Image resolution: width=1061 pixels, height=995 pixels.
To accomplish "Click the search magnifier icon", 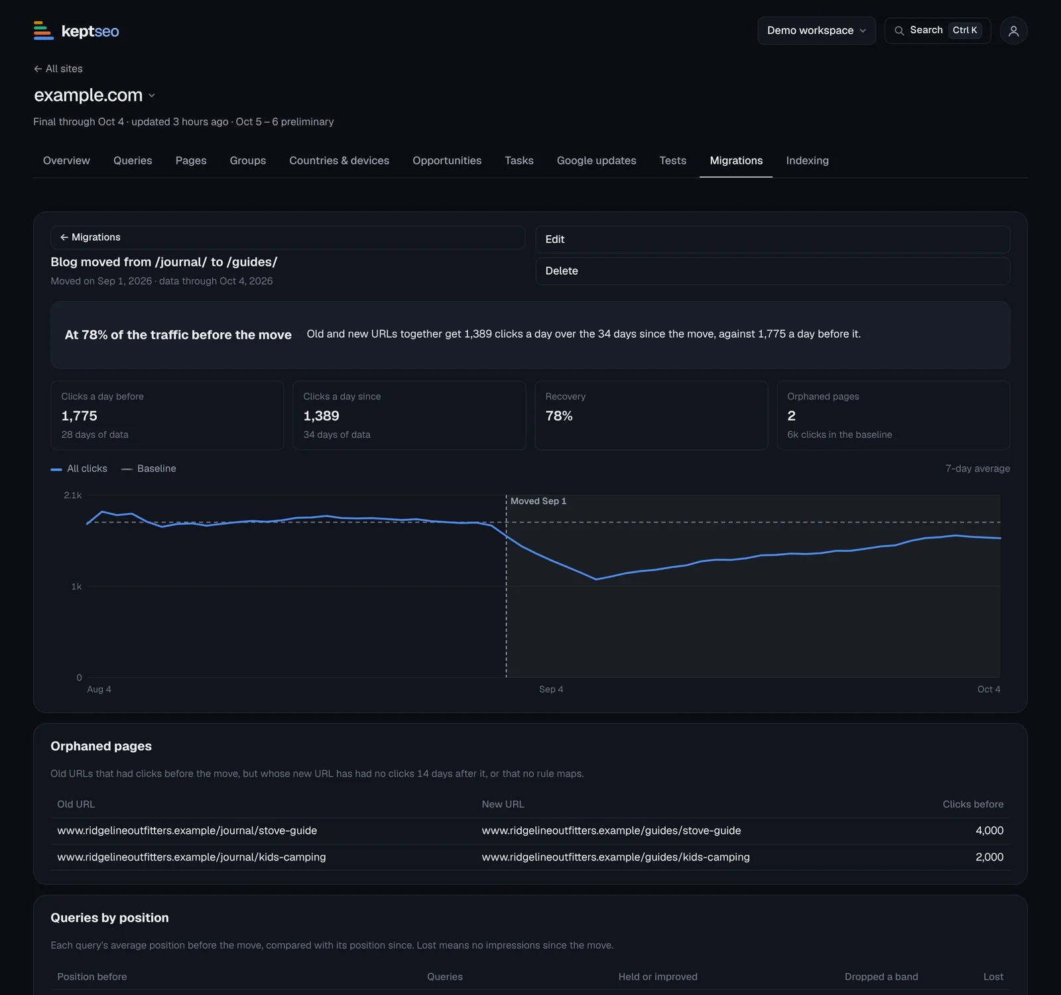I will pyautogui.click(x=899, y=31).
